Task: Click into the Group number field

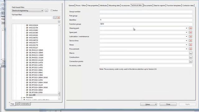Action: pyautogui.click(x=146, y=12)
